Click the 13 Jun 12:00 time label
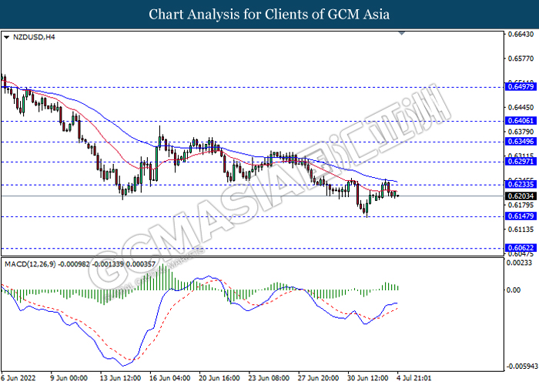The height and width of the screenshot is (385, 539). [x=120, y=378]
